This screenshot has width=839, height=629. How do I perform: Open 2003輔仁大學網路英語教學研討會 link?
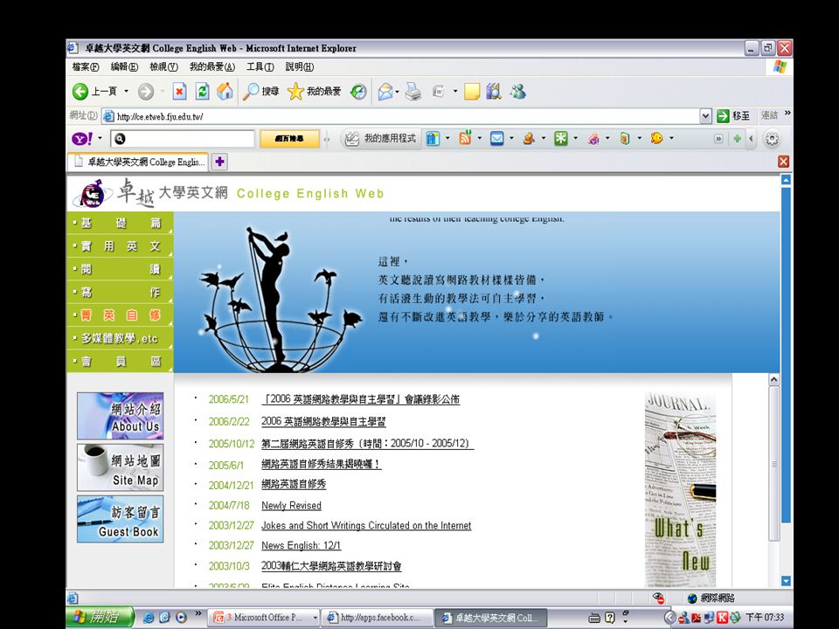click(331, 566)
